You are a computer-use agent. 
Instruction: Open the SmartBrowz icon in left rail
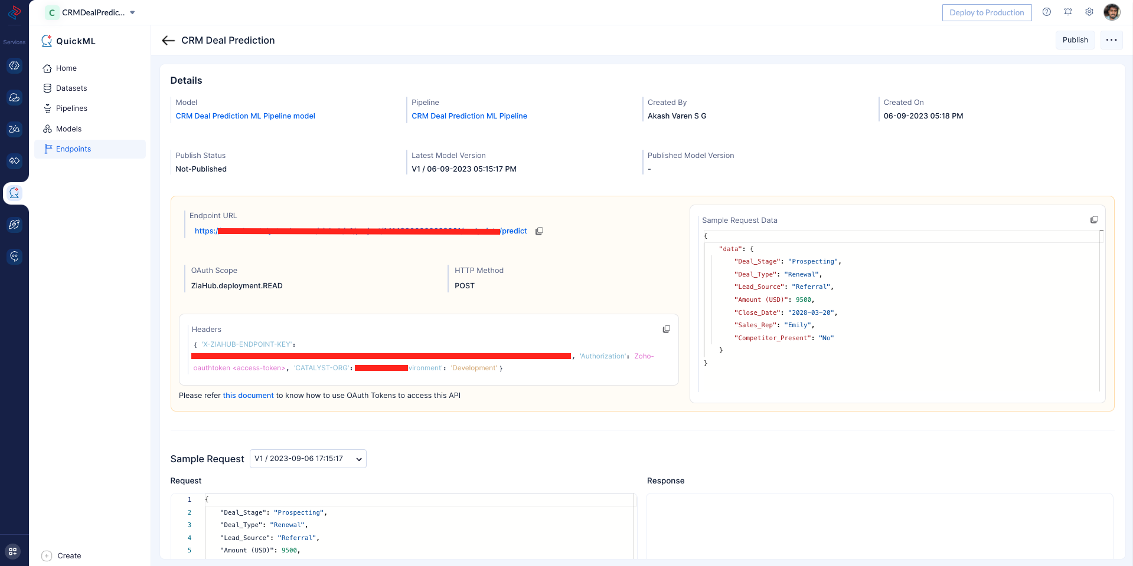(x=14, y=225)
